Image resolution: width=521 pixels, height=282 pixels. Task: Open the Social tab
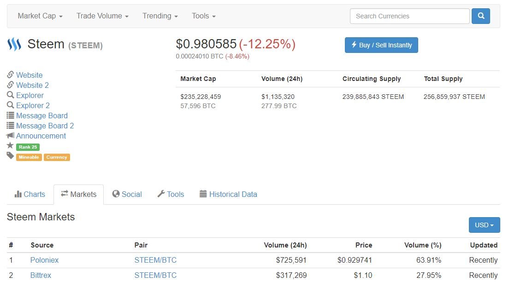(x=127, y=194)
